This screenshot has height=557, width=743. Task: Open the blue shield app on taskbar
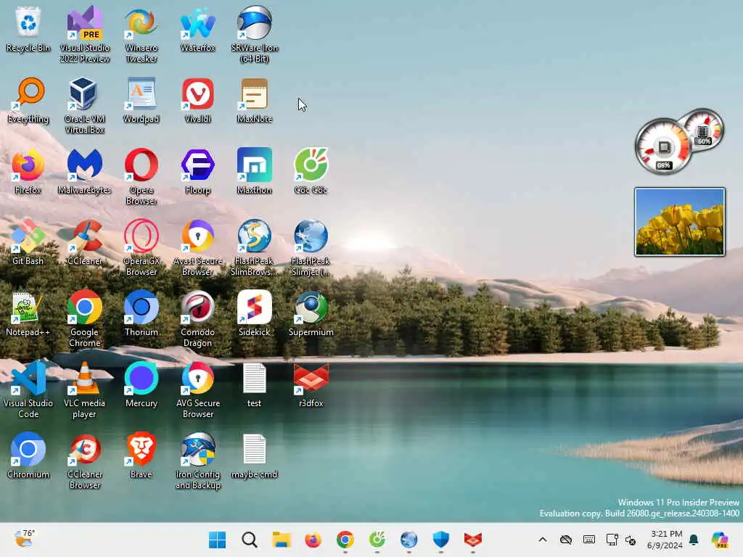coord(440,540)
